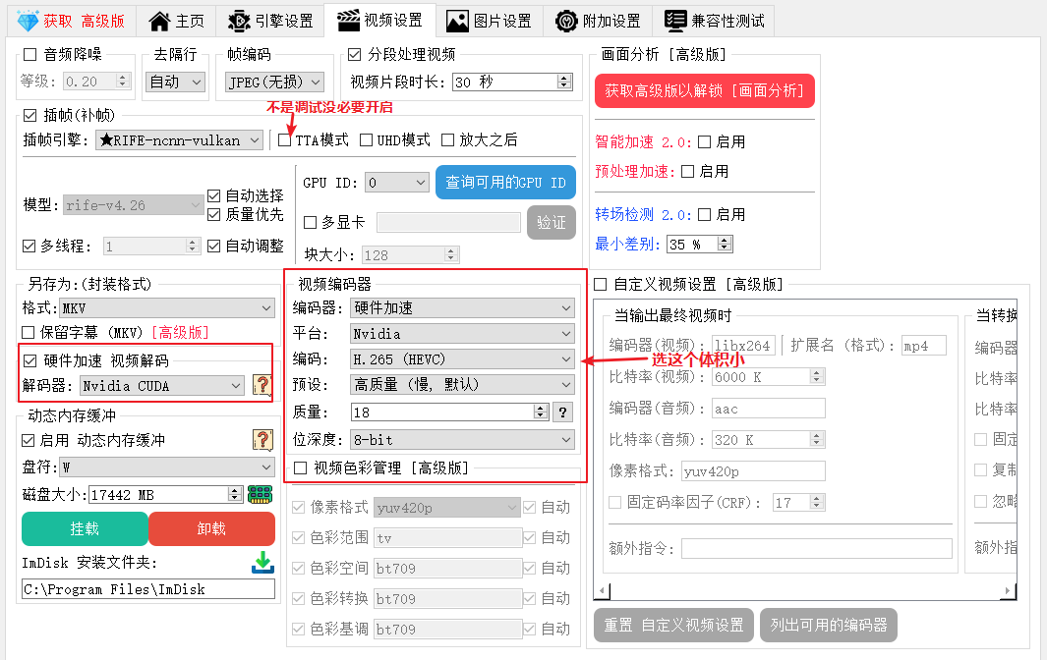Open 编码 H.265 (HEVC) dropdown
The height and width of the screenshot is (660, 1047).
point(462,359)
